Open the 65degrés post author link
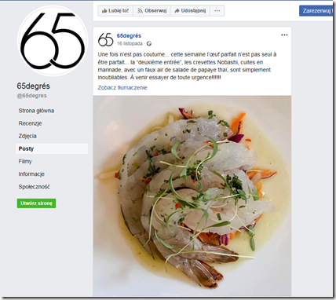 [x=129, y=35]
